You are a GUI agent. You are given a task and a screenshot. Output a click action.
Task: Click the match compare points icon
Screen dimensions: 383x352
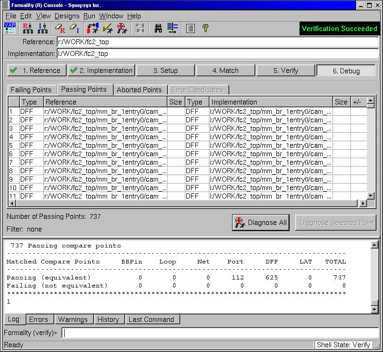pyautogui.click(x=93, y=28)
